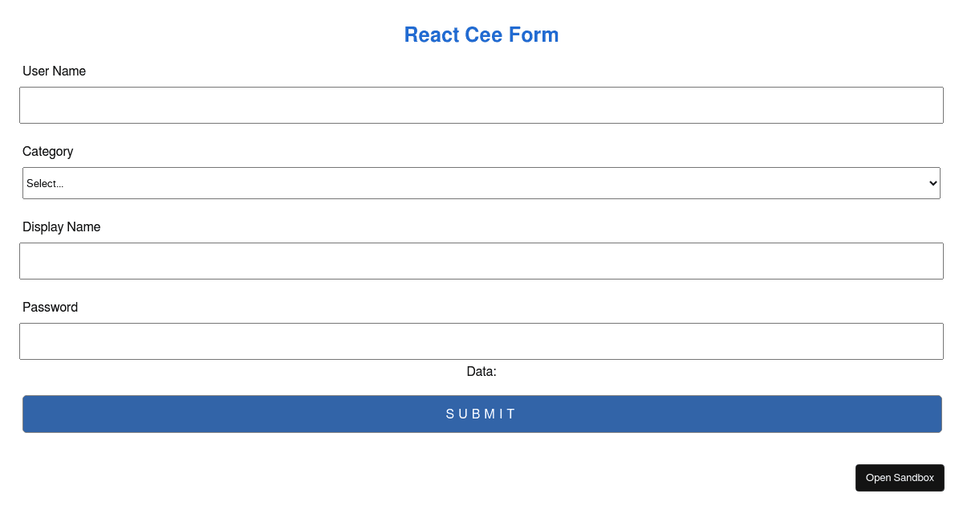Click the User Name label
This screenshot has width=963, height=506.
pos(54,71)
